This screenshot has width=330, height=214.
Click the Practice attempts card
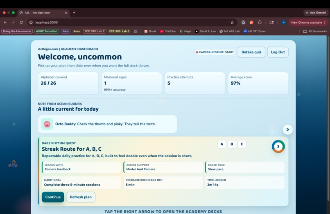pos(195,83)
